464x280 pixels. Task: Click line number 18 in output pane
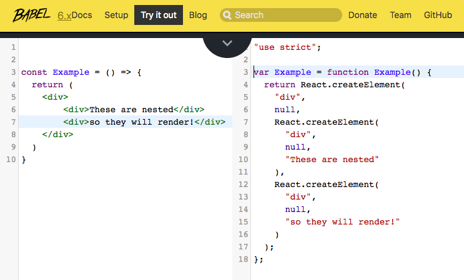coord(244,259)
